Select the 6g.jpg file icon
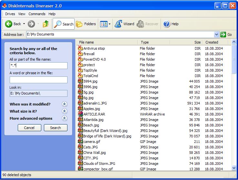The height and width of the screenshot is (180, 238). 80,97
